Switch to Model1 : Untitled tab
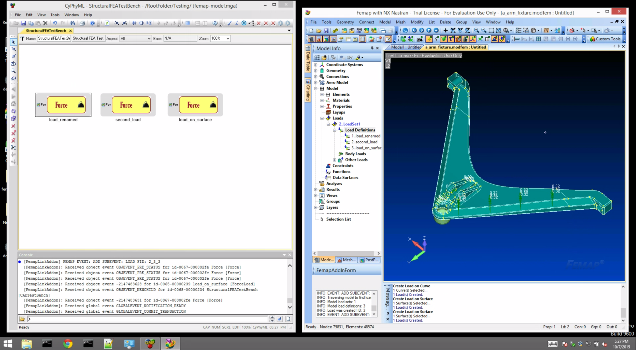636x350 pixels. point(406,47)
